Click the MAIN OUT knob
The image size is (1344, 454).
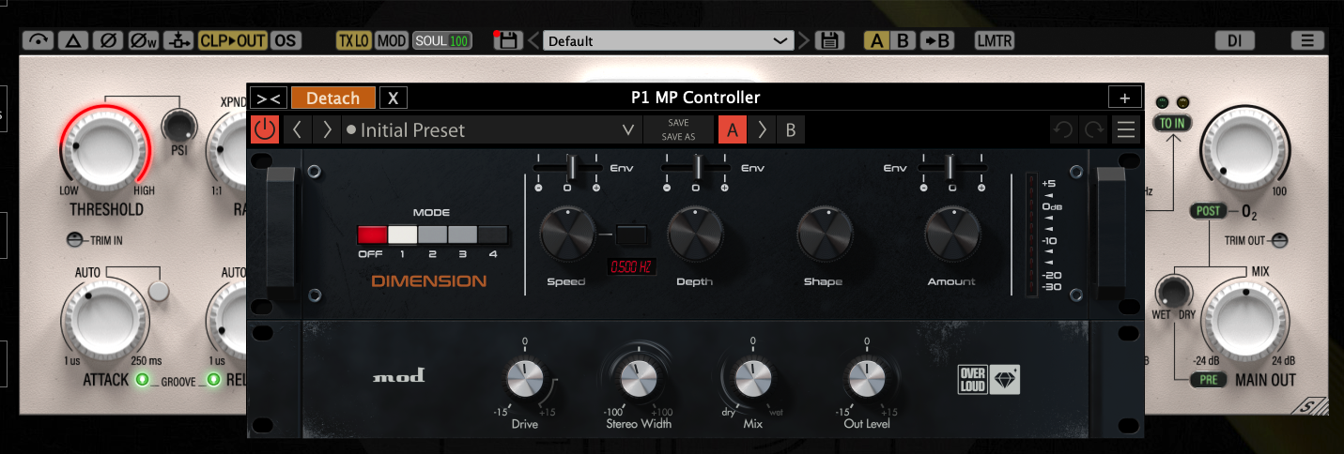click(x=1245, y=320)
